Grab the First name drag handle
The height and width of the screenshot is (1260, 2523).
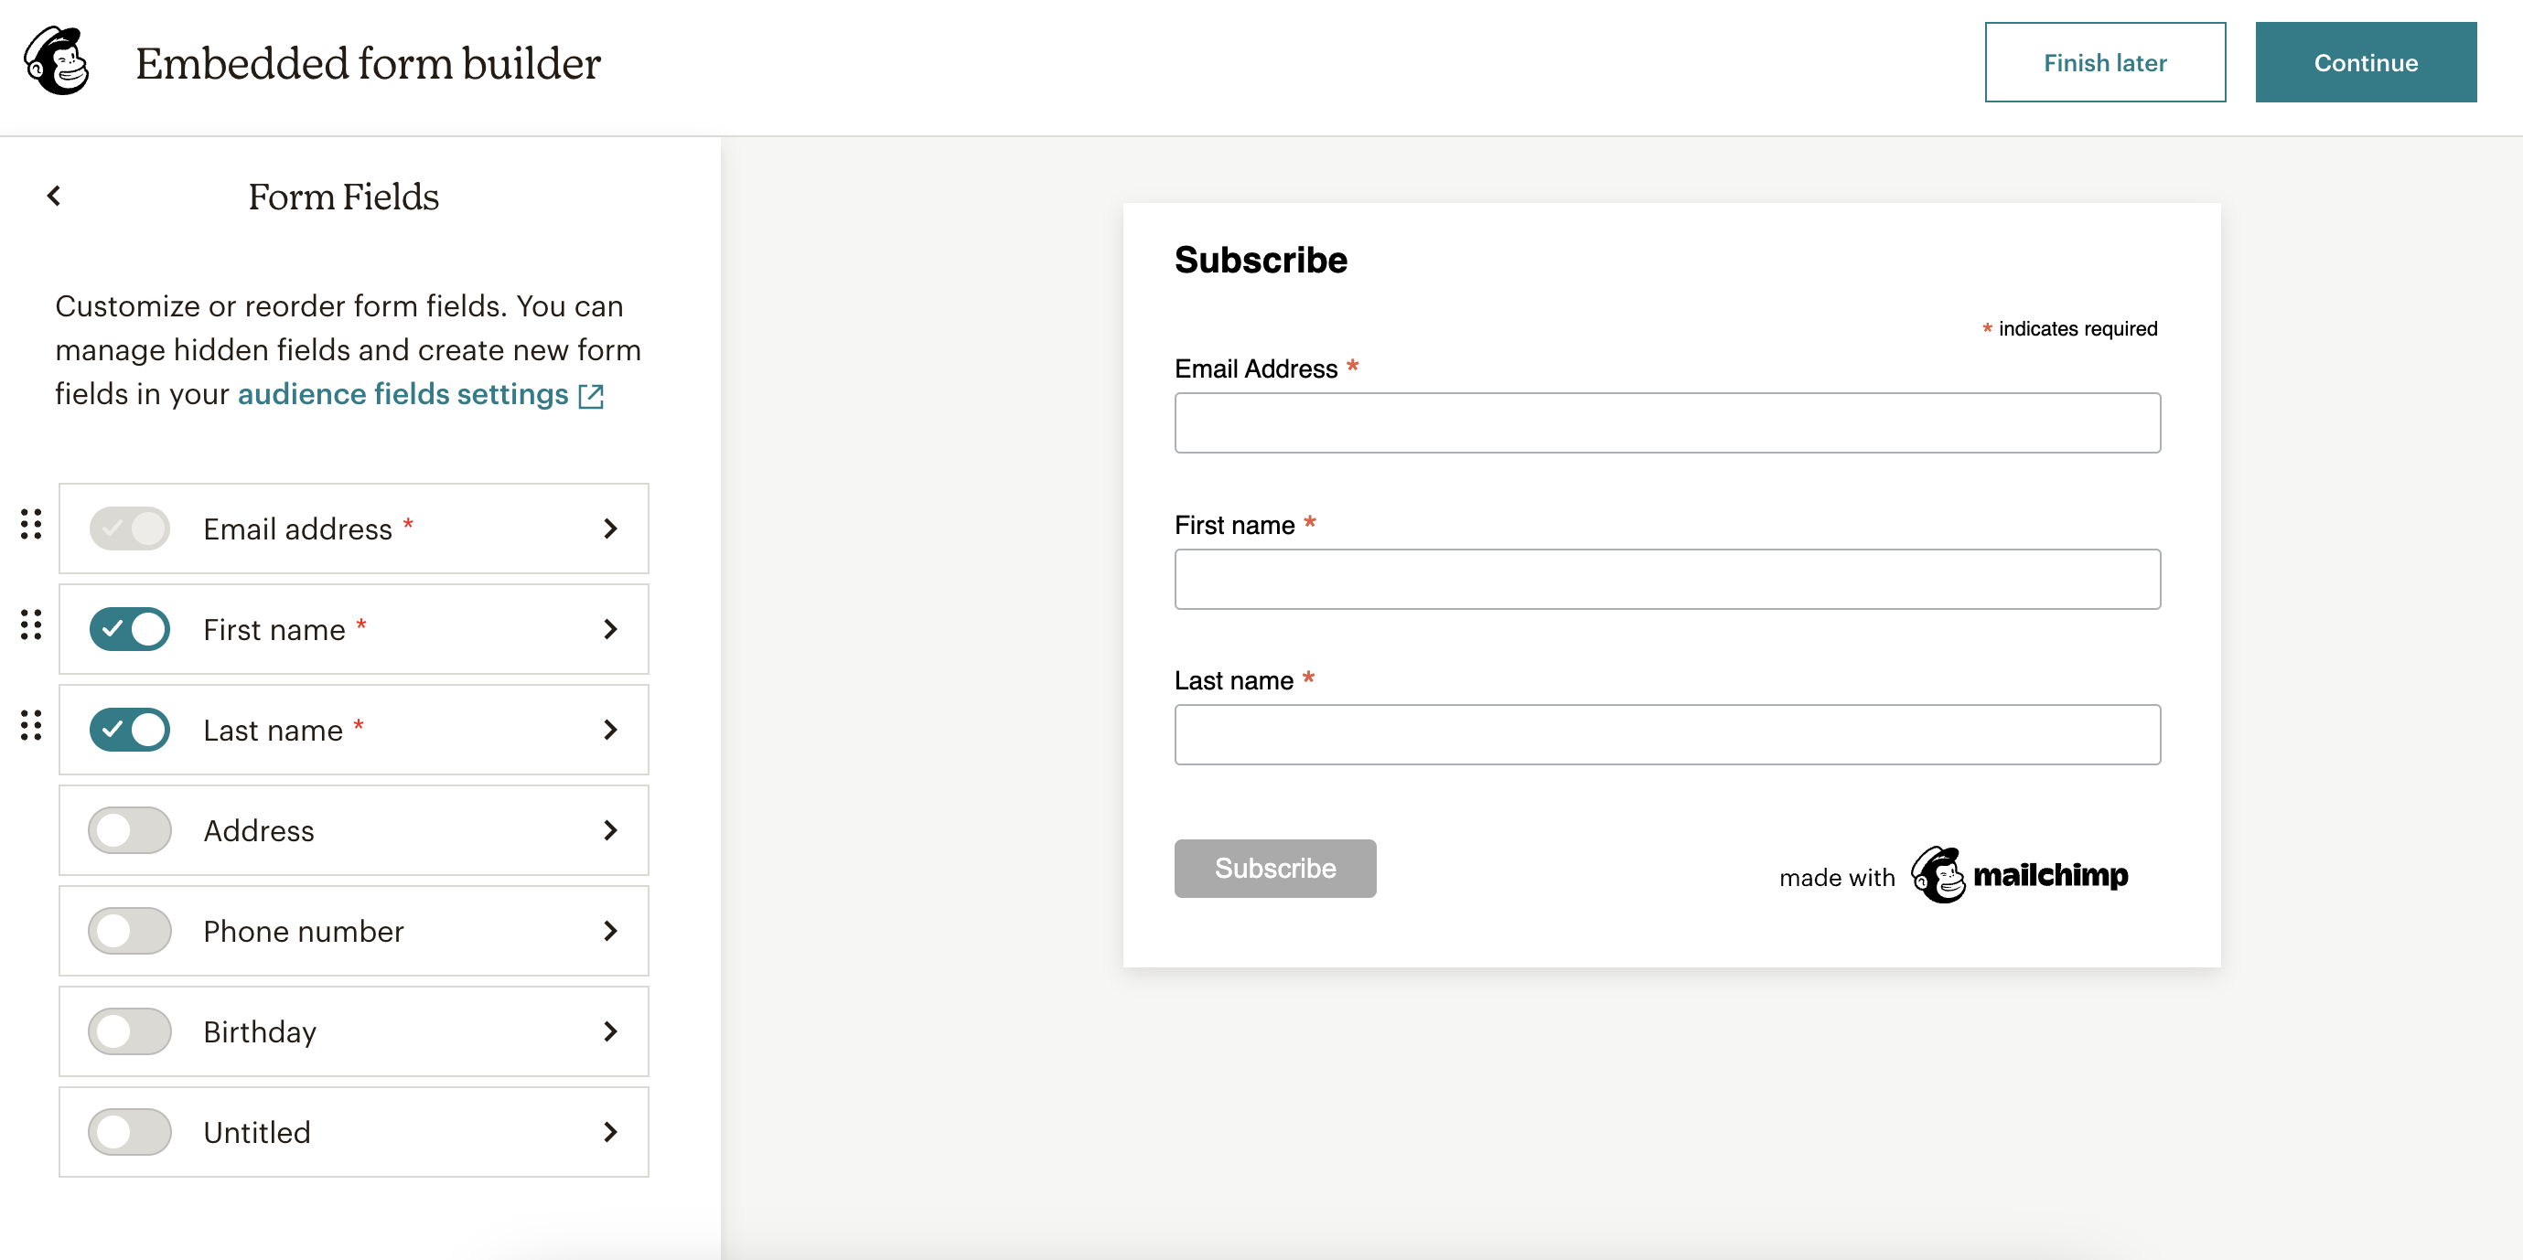[x=30, y=626]
